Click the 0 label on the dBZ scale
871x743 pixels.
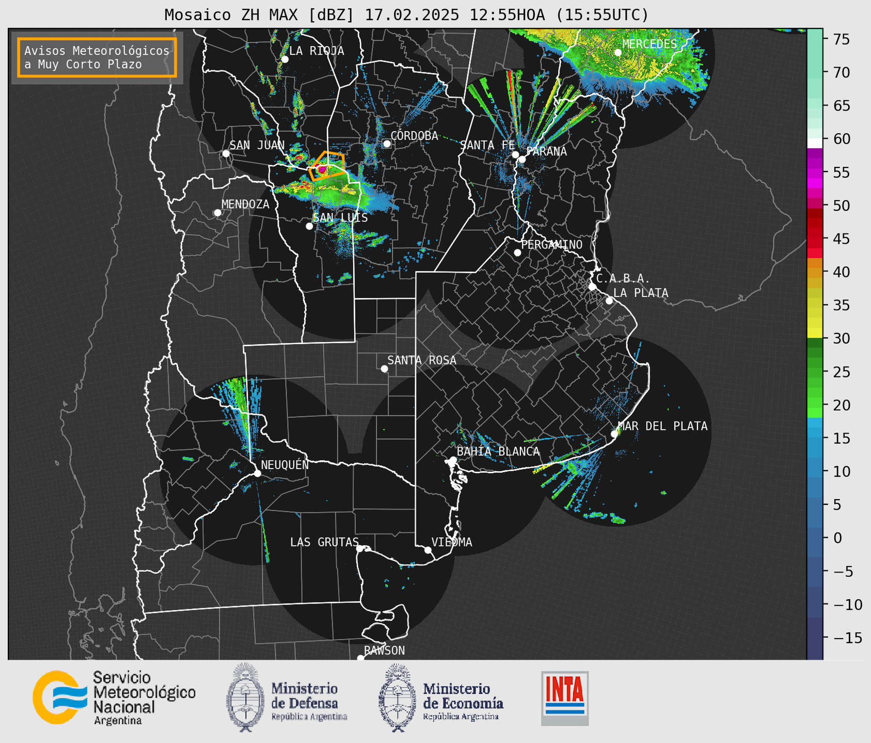837,538
